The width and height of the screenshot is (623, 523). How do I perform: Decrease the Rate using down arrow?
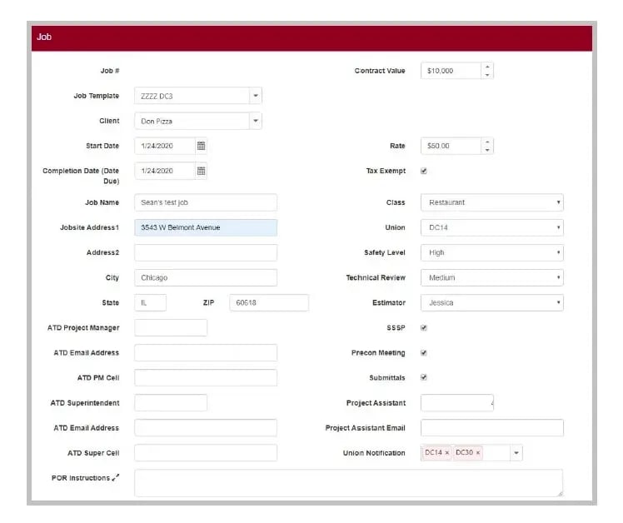(487, 150)
